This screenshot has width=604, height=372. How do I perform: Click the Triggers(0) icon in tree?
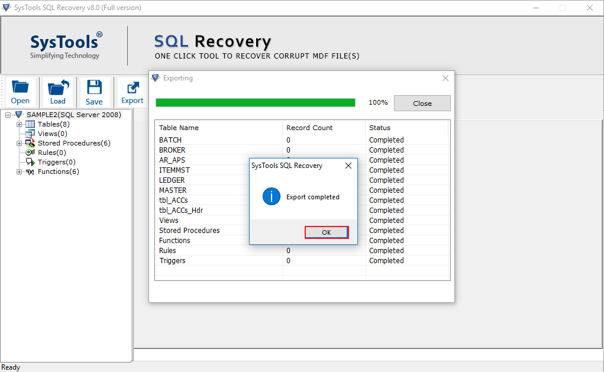click(30, 161)
